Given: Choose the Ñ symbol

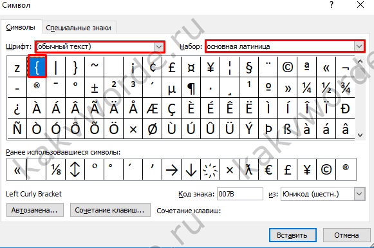Looking at the screenshot, I should click(17, 128).
